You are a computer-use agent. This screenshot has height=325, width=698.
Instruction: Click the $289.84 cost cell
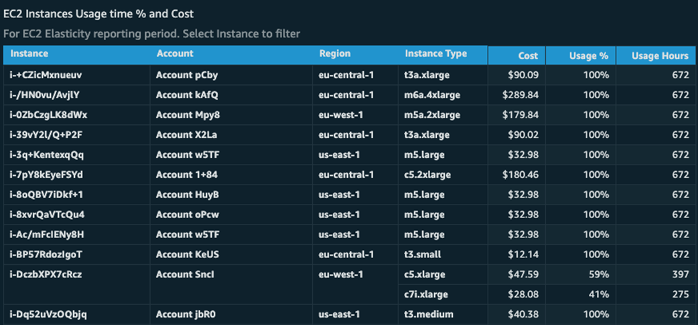coord(524,95)
